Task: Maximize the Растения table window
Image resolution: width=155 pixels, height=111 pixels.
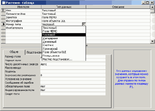Action: 147,3
